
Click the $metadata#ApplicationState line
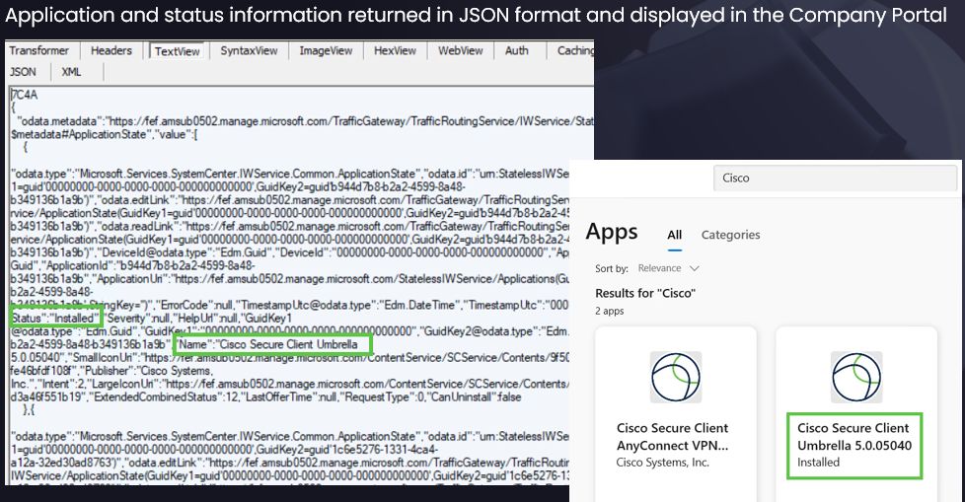(104, 134)
